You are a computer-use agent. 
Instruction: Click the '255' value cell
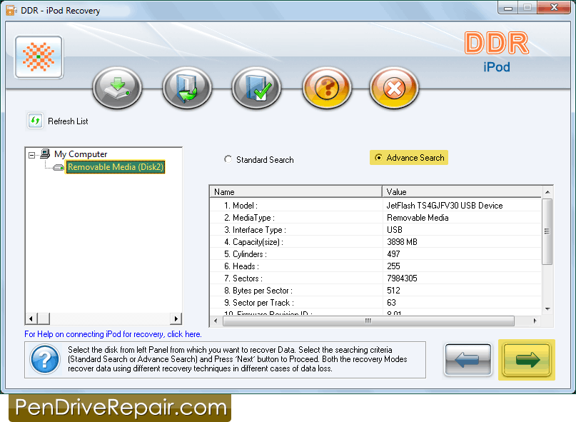coord(393,266)
